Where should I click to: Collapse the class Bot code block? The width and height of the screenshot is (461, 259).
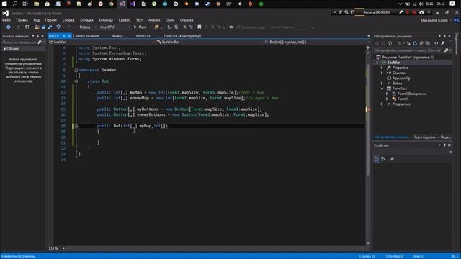(76, 81)
